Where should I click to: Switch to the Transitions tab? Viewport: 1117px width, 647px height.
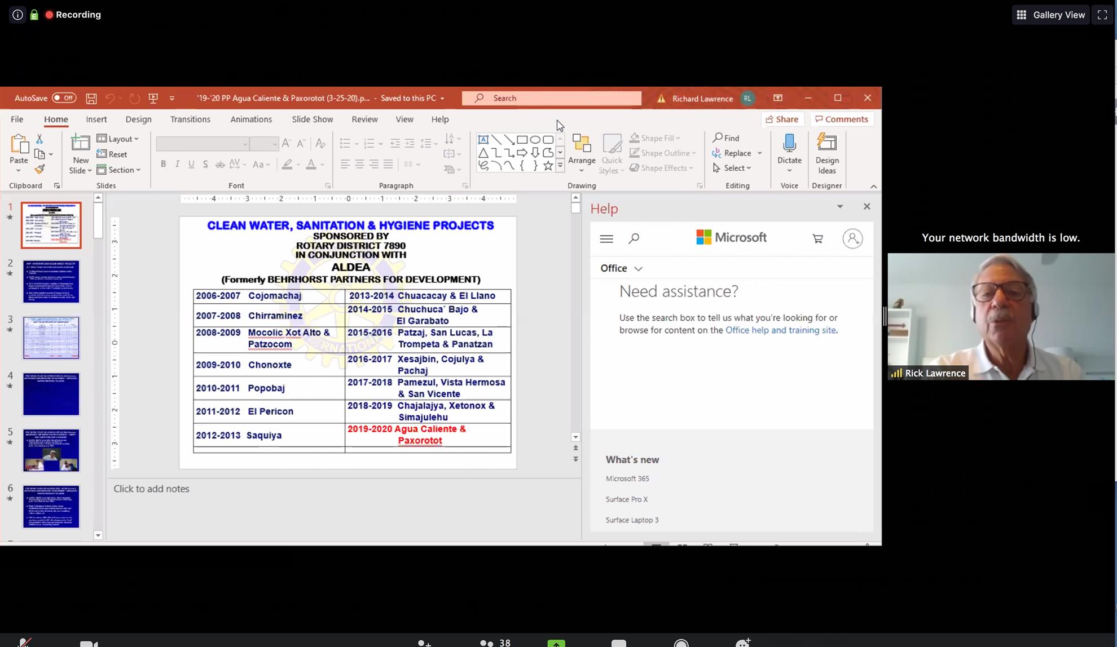coord(190,119)
